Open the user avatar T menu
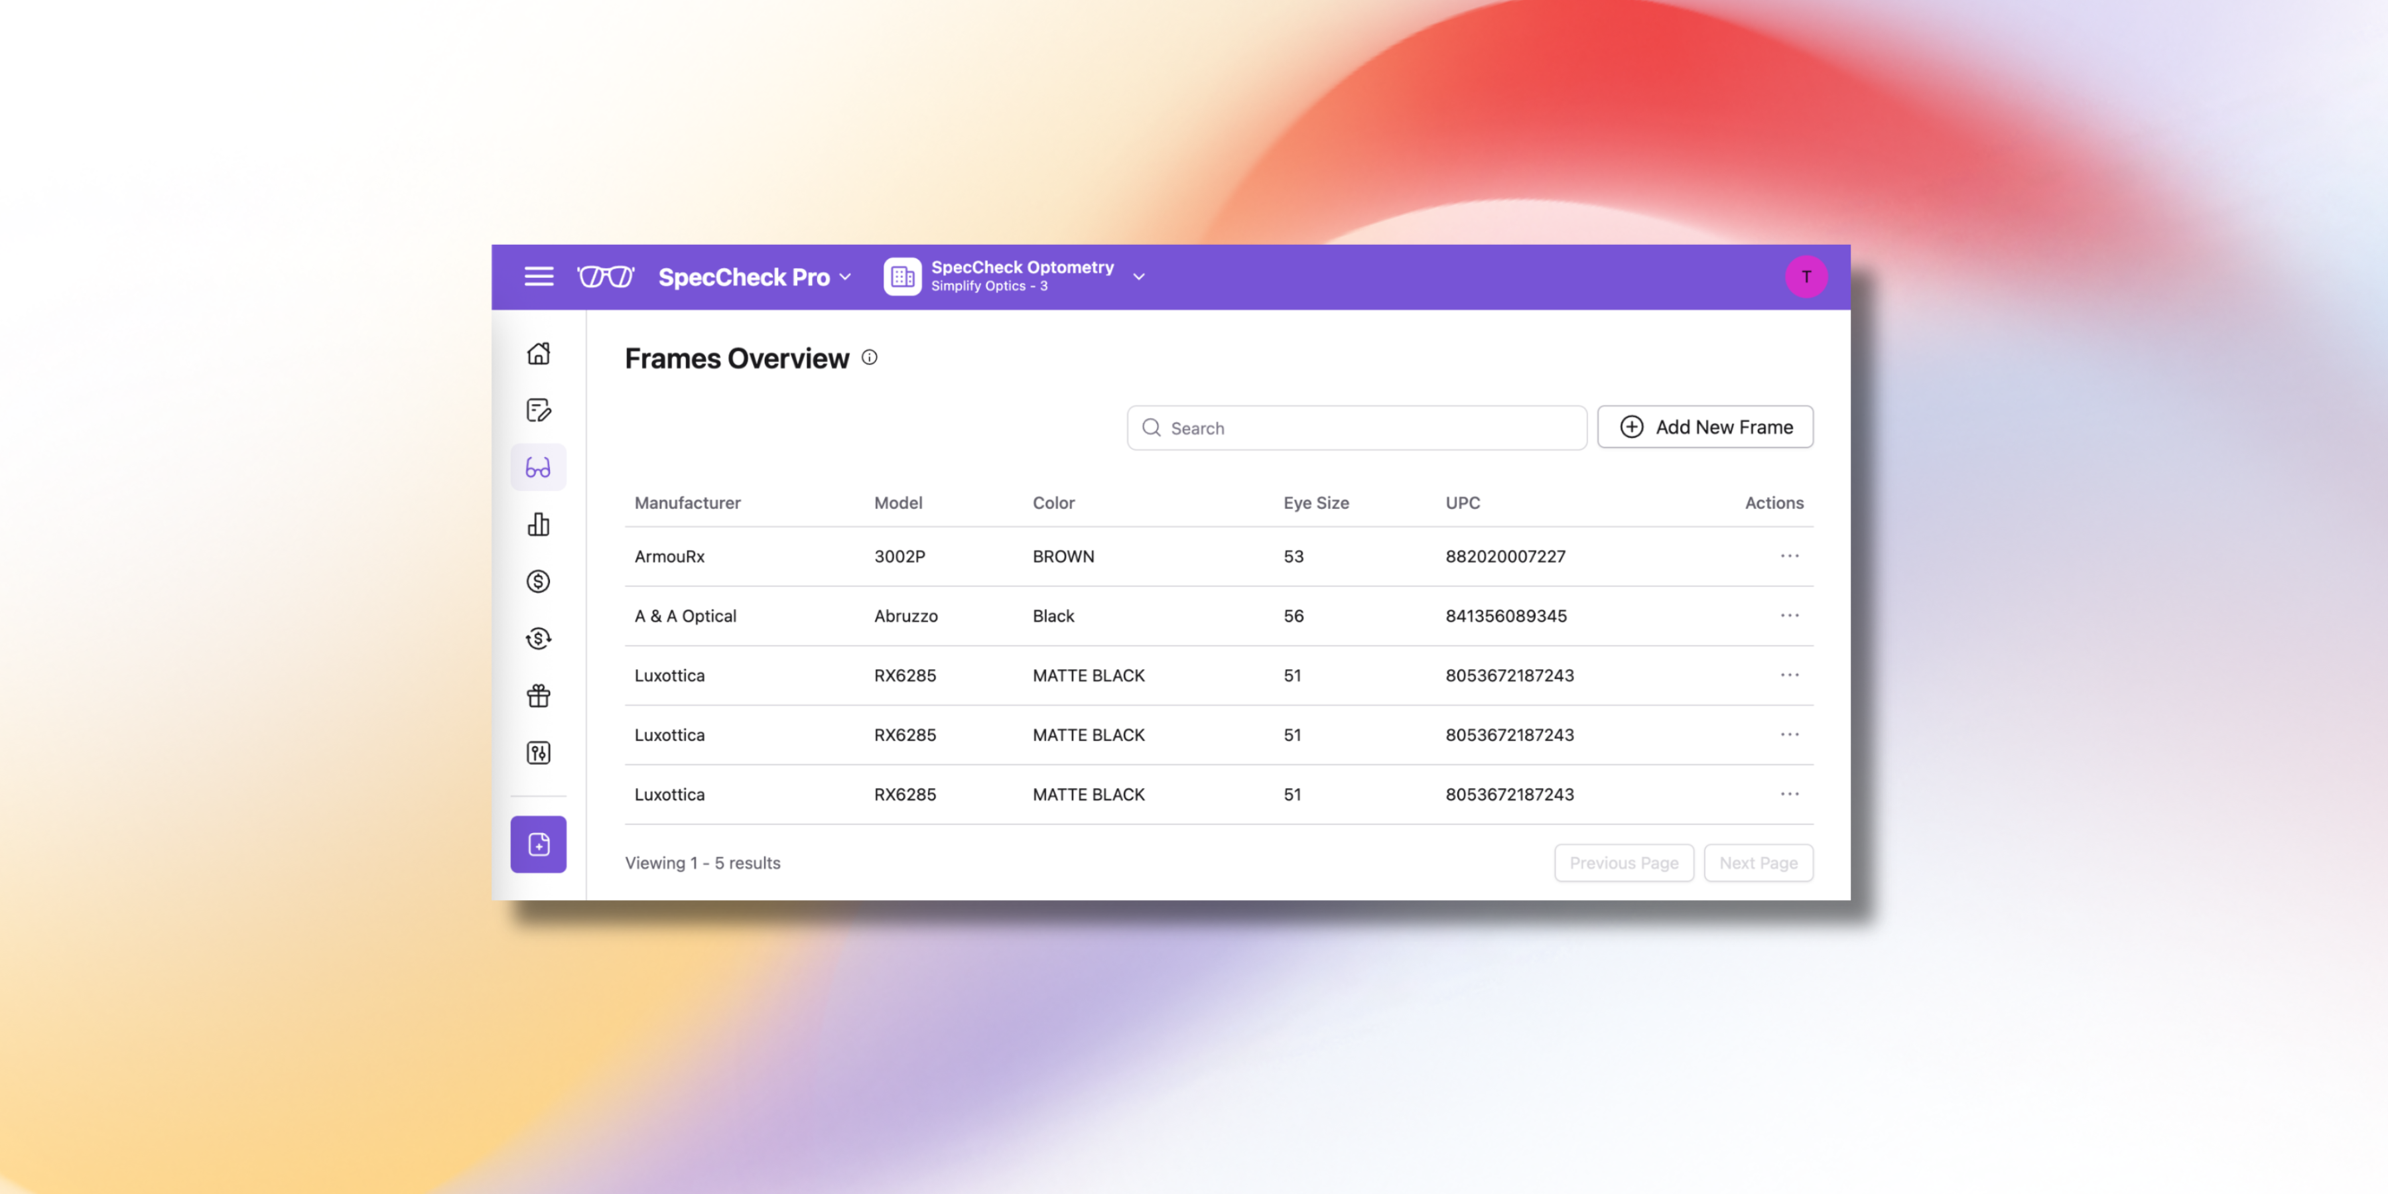Viewport: 2388px width, 1194px height. coord(1806,276)
